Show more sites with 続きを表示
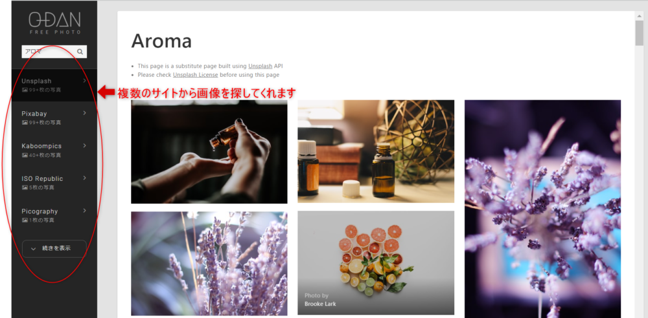This screenshot has height=318, width=648. click(x=54, y=249)
